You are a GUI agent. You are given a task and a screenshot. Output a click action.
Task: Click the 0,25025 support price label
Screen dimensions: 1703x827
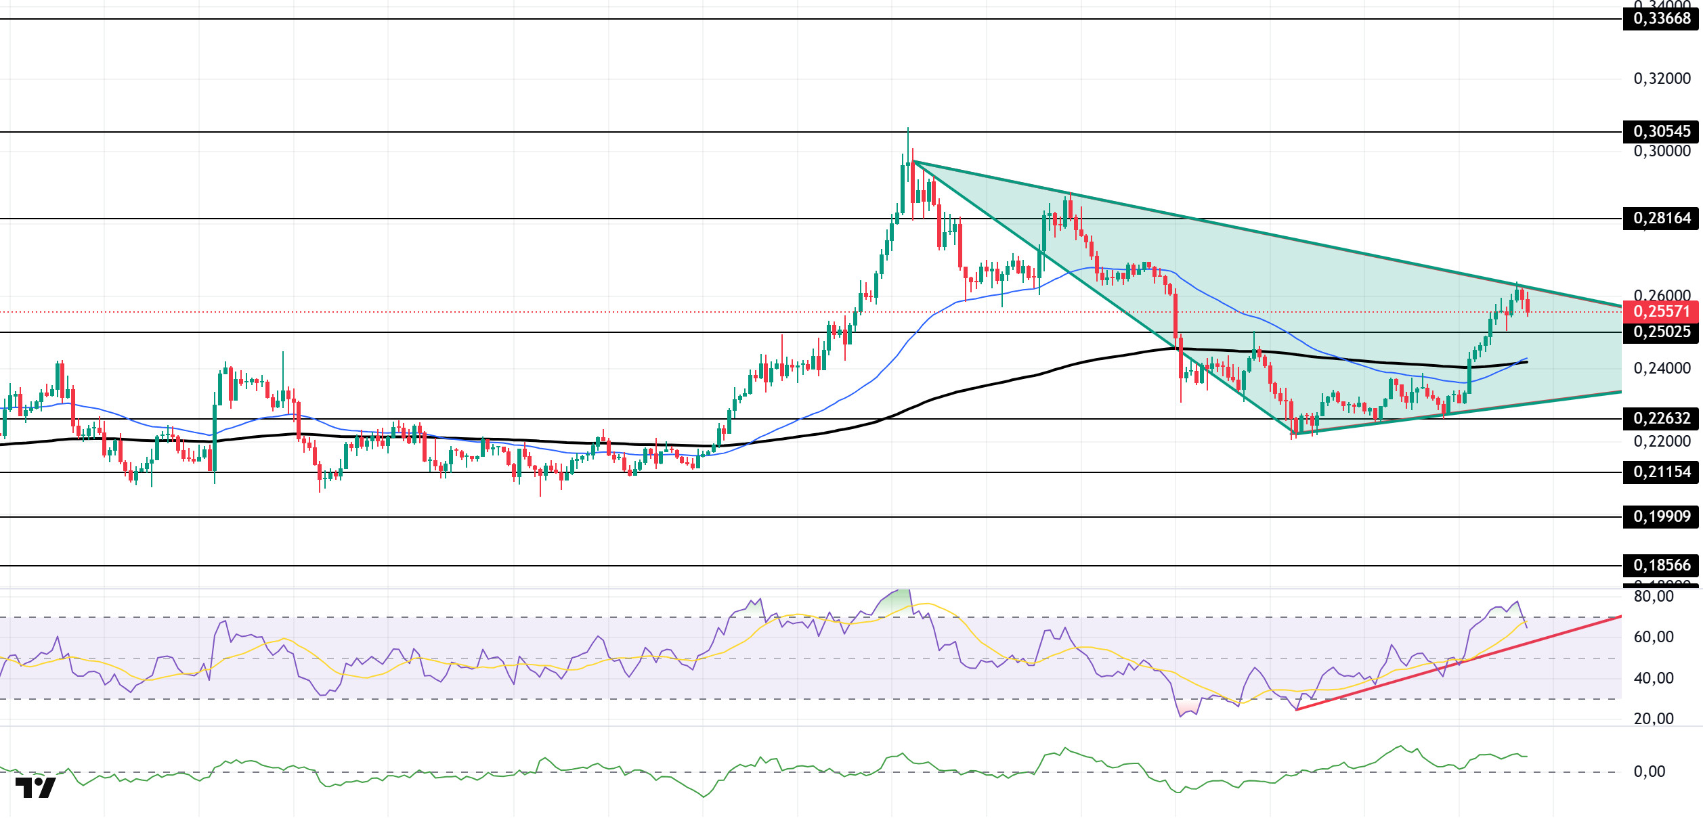(x=1661, y=332)
